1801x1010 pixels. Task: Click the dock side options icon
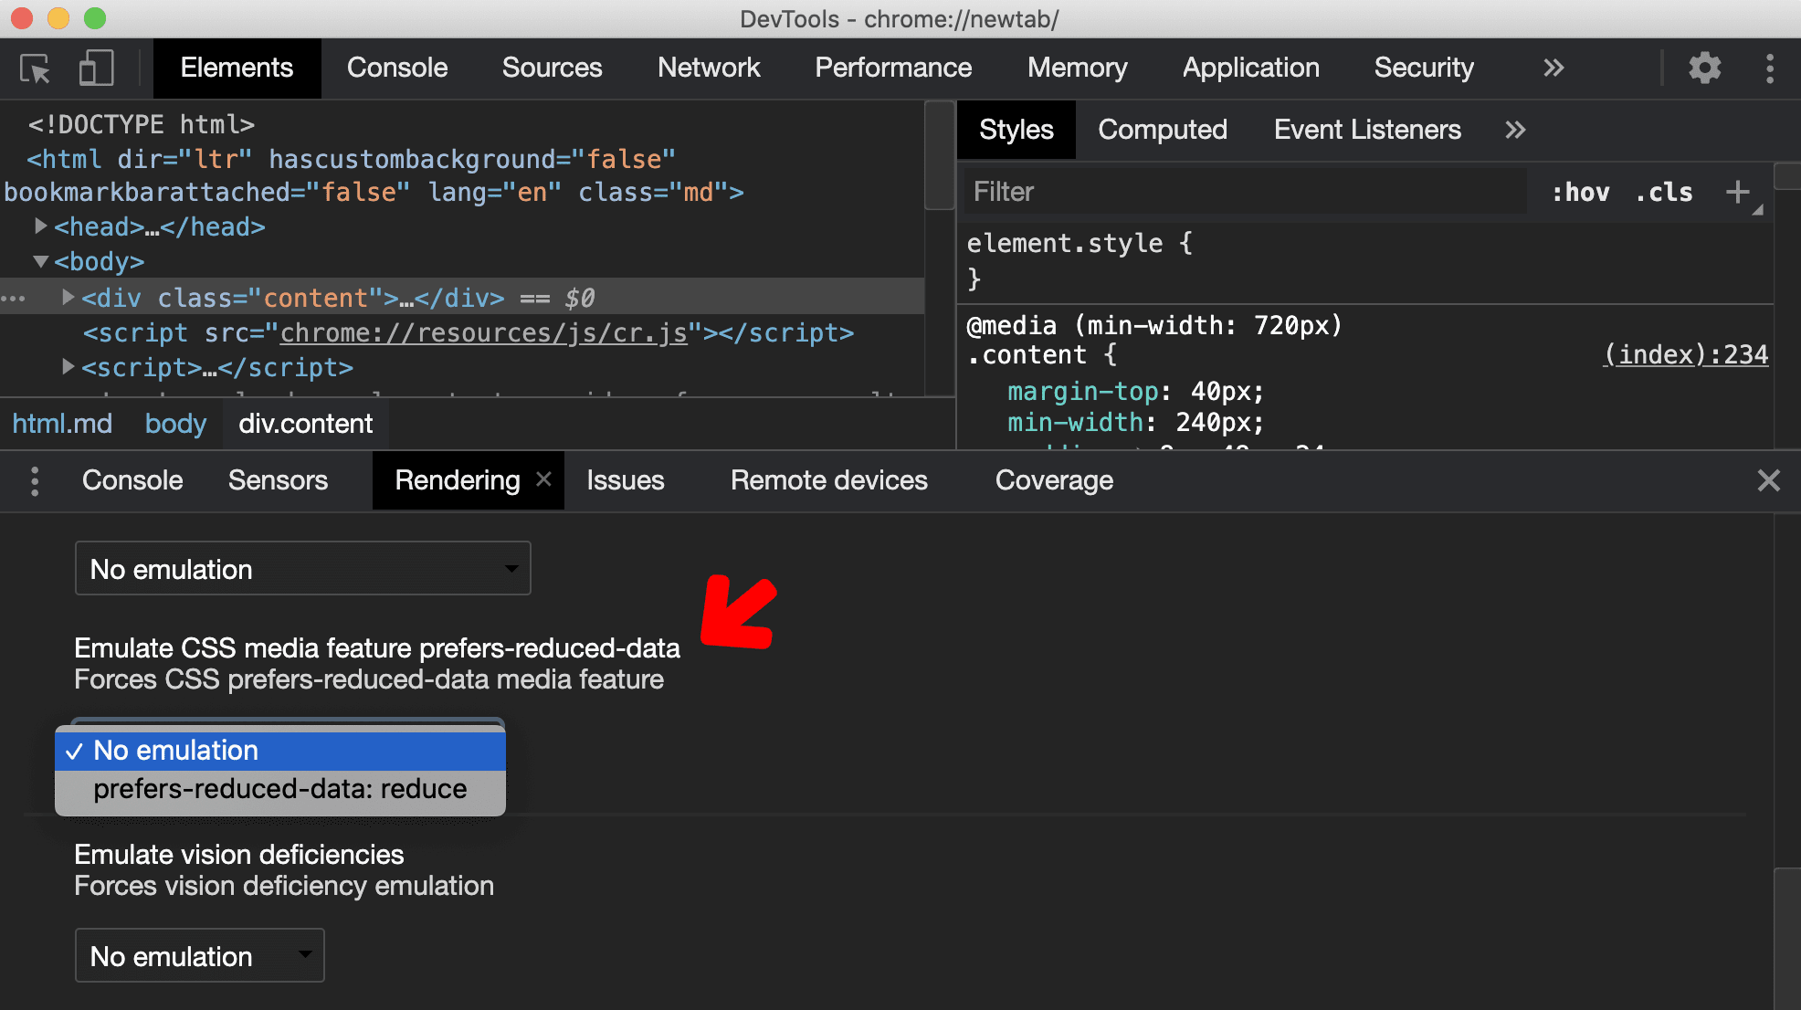[x=1771, y=67]
